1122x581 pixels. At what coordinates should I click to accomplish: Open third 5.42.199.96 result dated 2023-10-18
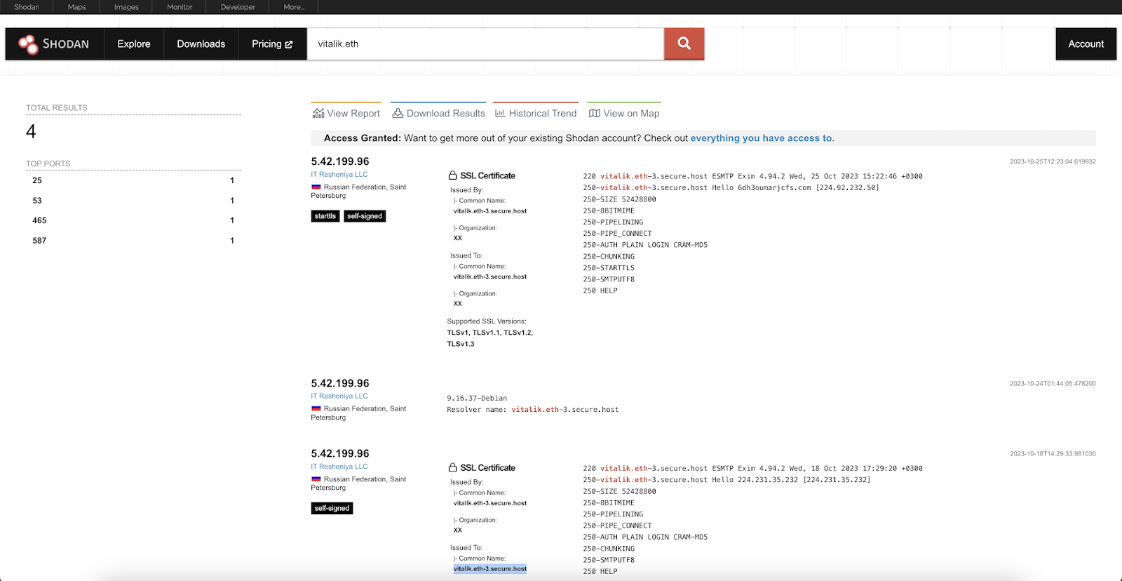(x=340, y=453)
